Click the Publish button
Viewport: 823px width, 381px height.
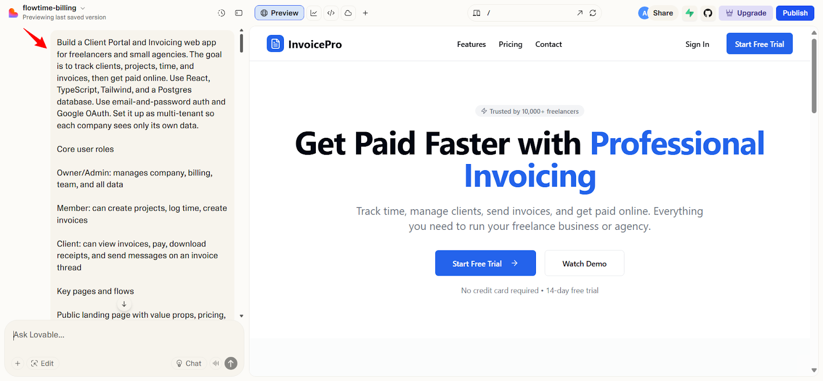click(x=795, y=13)
